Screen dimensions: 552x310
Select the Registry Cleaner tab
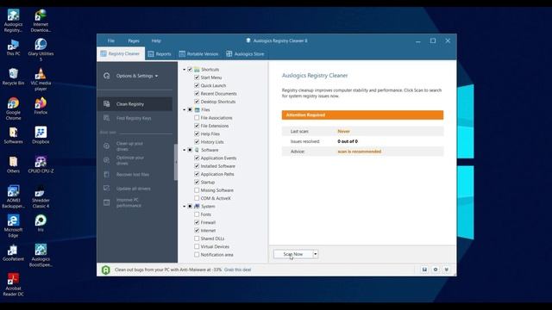pyautogui.click(x=121, y=53)
